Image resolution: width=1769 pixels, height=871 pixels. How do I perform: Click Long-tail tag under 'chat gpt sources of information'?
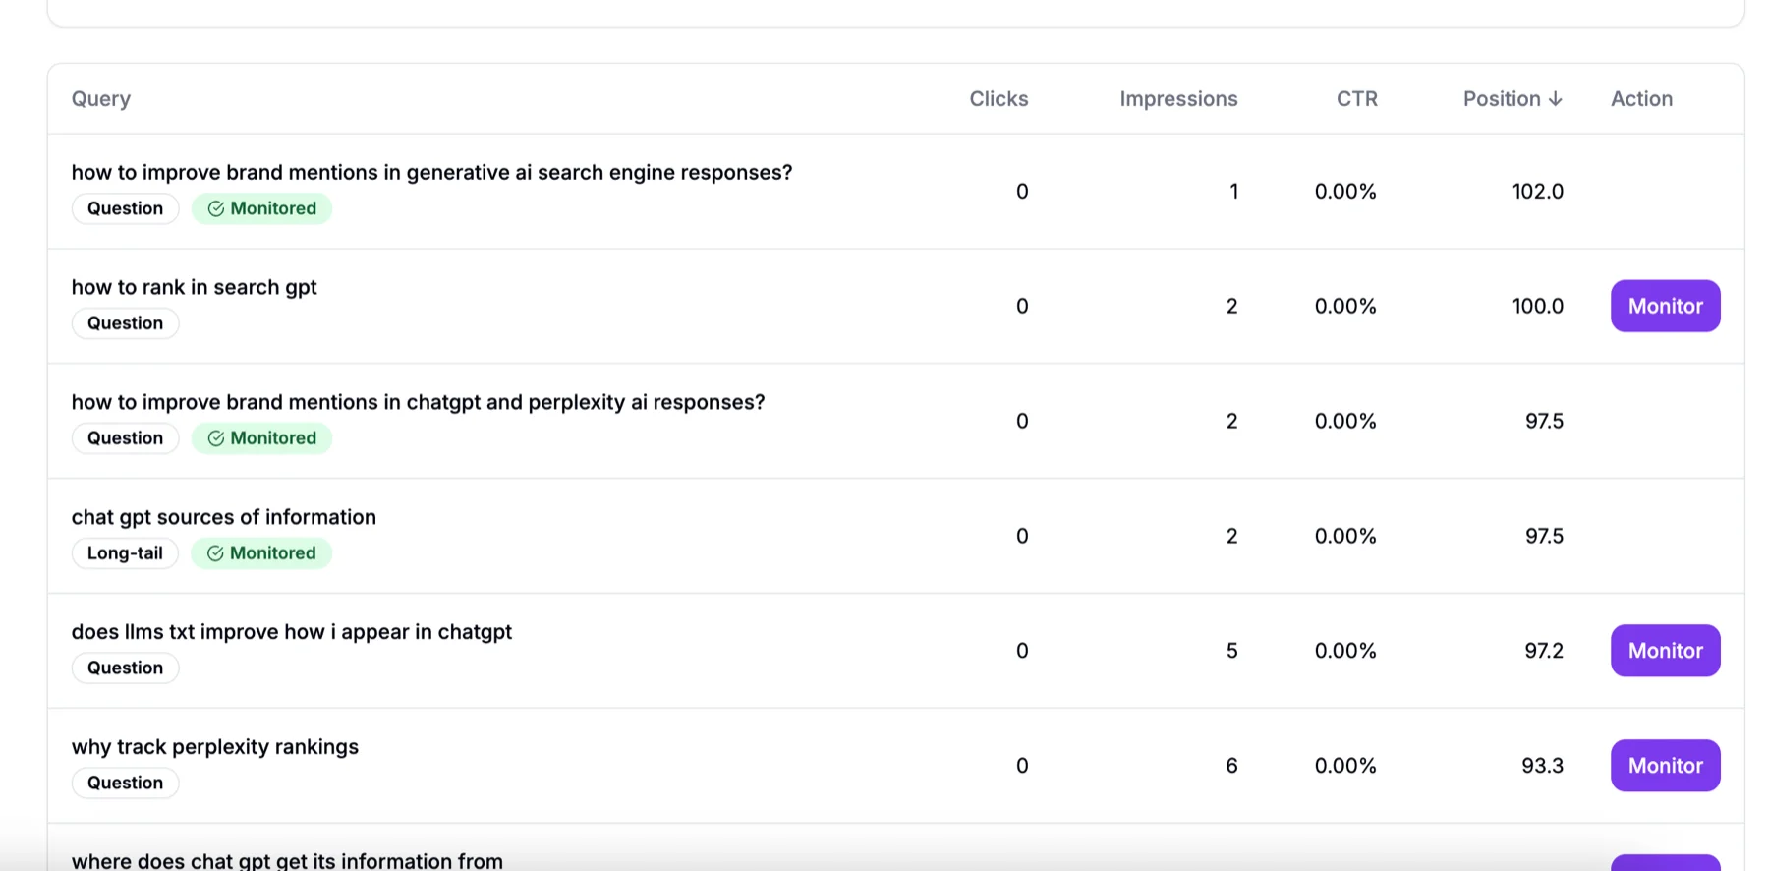pyautogui.click(x=125, y=553)
